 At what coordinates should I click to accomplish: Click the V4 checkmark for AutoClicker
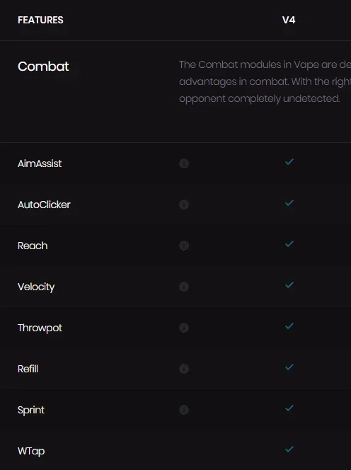tap(289, 203)
